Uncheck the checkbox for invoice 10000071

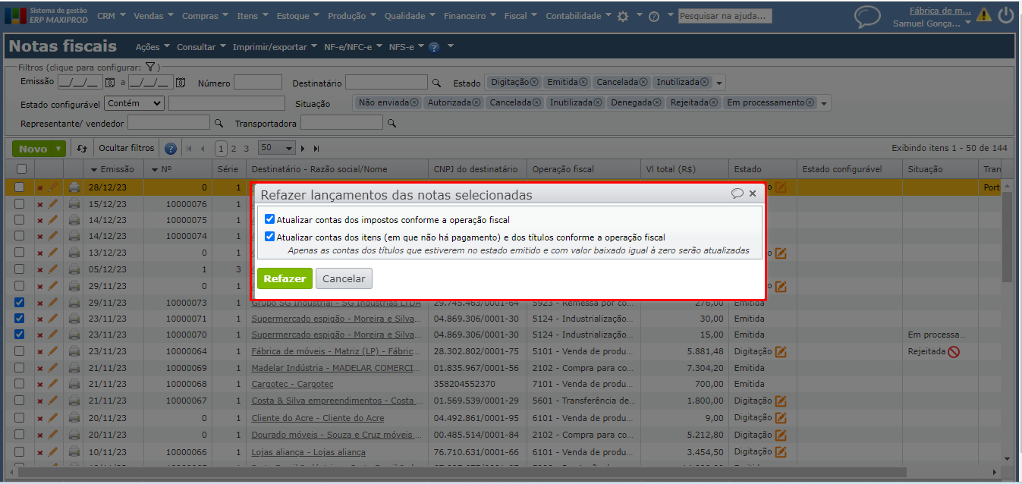pos(20,319)
